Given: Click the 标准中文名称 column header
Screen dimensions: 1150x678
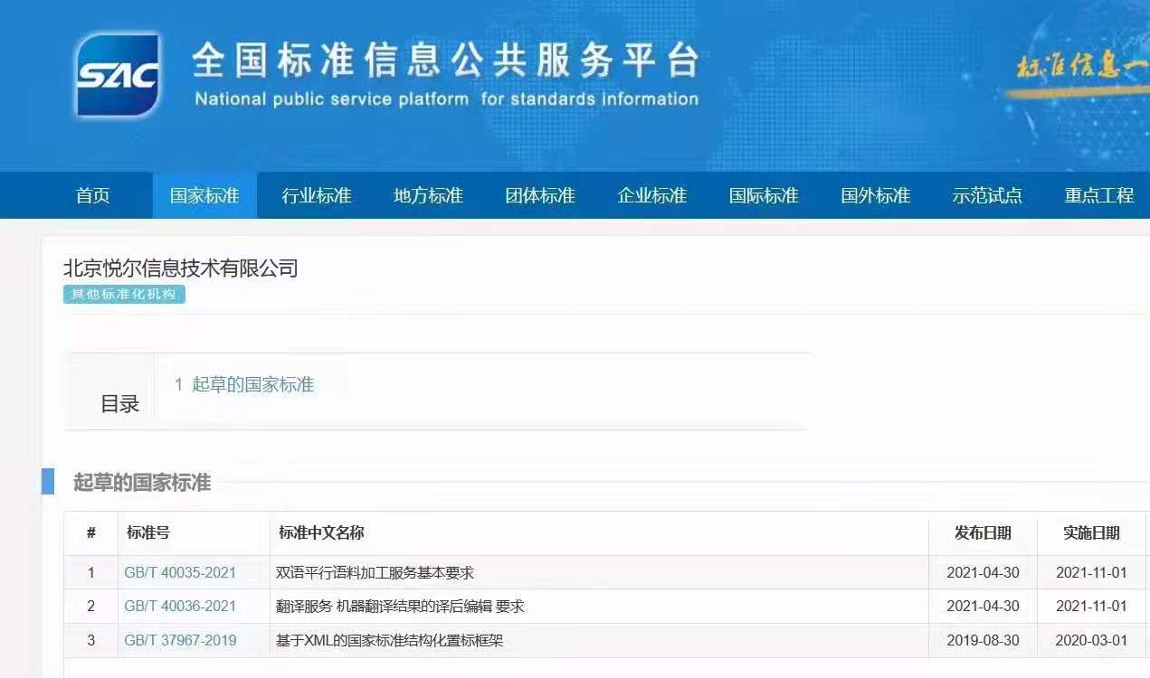Looking at the screenshot, I should coord(311,532).
